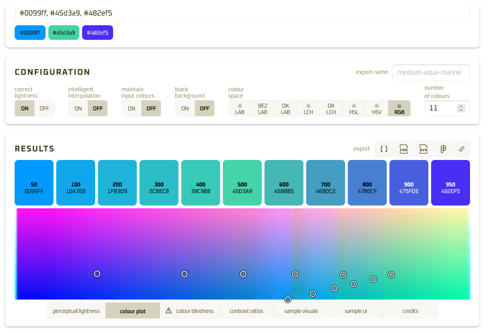This screenshot has height=333, width=491.
Task: Open the contrast ratios tab
Action: (x=246, y=311)
